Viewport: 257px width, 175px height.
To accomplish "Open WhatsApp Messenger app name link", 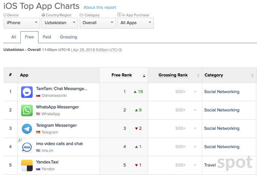I will 57,107.
